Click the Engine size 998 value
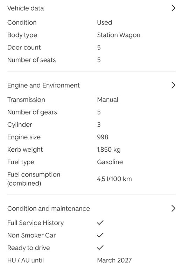The image size is (183, 269). point(103,137)
